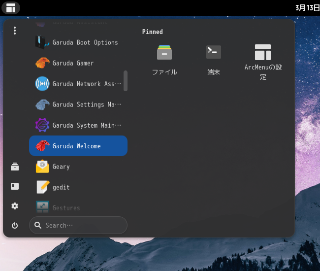Select gedit label in app list
The image size is (320, 271).
(61, 187)
